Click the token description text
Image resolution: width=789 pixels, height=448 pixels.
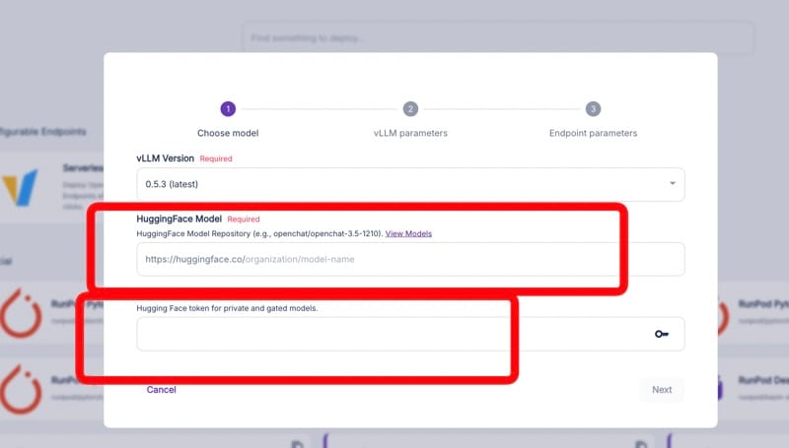(227, 308)
